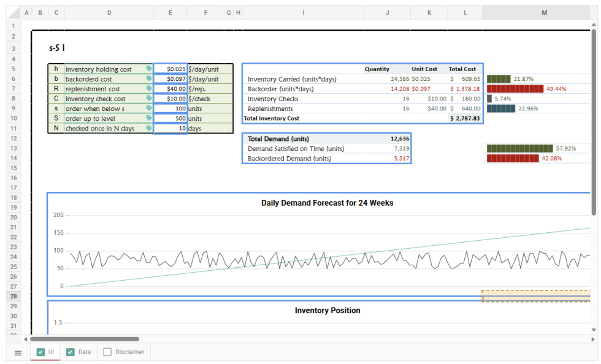
Task: Open the Disclaimer sheet tab
Action: pos(124,352)
